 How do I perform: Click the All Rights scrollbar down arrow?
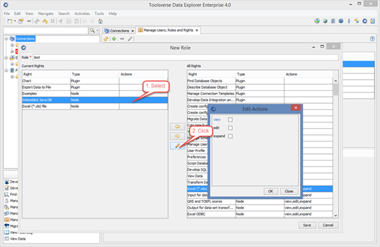click(x=336, y=216)
